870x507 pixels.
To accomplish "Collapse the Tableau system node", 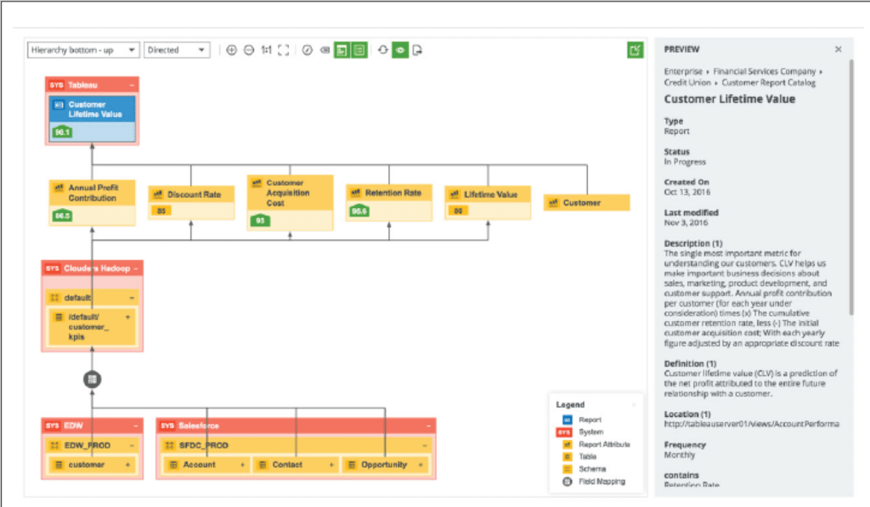I will pyautogui.click(x=132, y=85).
